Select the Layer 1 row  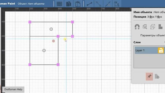[150, 50]
